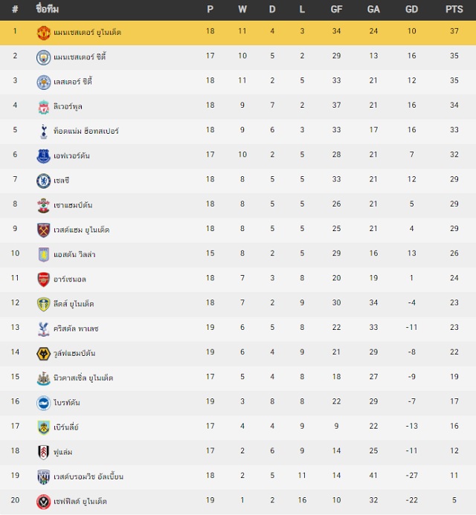Sort table by GD column header

tap(411, 9)
